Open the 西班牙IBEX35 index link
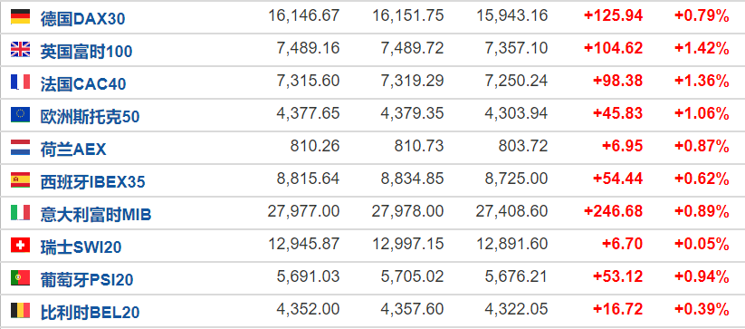 click(x=92, y=182)
